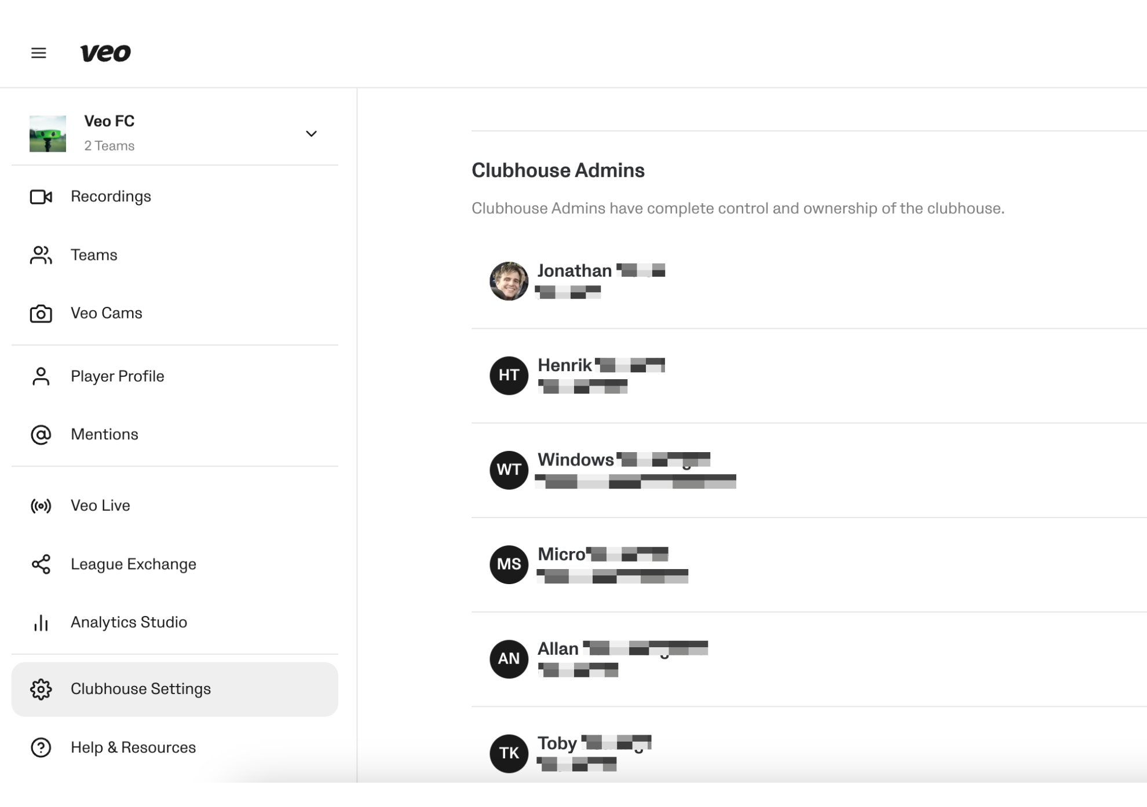Viewport: 1147px width, 807px height.
Task: Click the TK avatar for Toby
Action: [509, 753]
